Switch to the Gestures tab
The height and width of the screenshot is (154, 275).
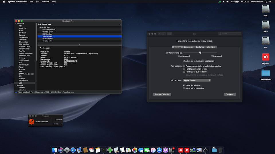coord(200,47)
